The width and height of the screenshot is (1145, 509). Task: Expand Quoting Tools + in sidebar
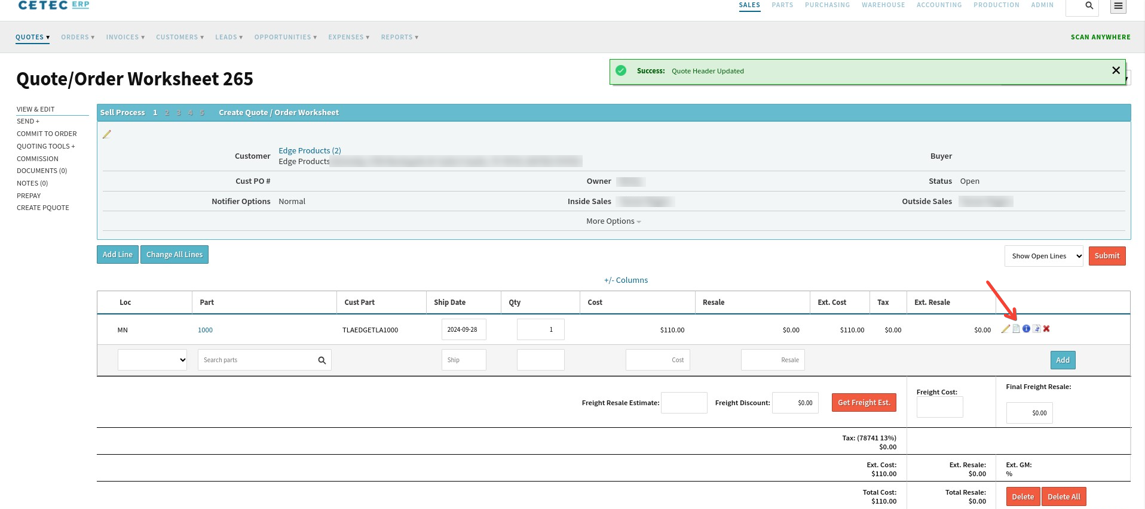46,146
